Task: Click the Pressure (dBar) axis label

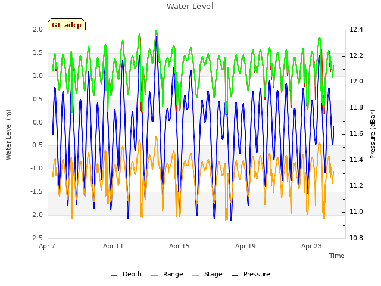Action: click(373, 134)
